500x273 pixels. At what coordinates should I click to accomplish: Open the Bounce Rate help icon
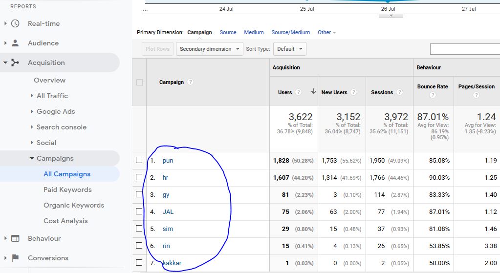coord(433,95)
